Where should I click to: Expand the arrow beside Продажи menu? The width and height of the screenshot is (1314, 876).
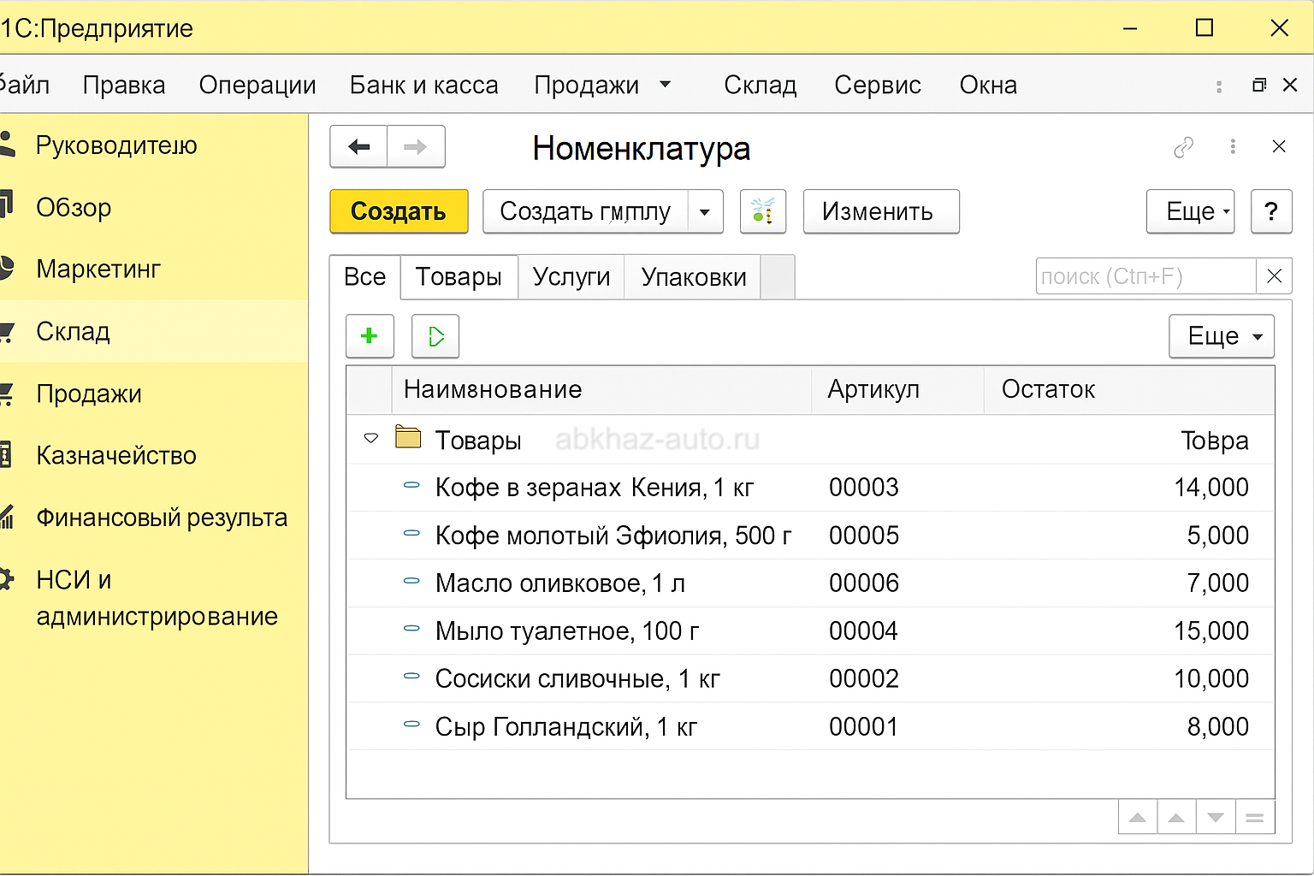pos(665,84)
